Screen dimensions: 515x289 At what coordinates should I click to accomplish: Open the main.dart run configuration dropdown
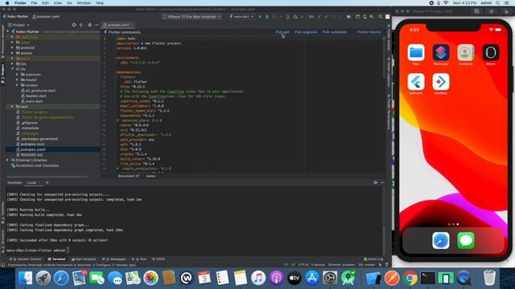pos(241,16)
